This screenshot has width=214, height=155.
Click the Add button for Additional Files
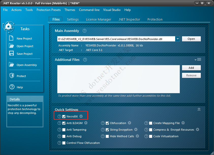pos(191,68)
